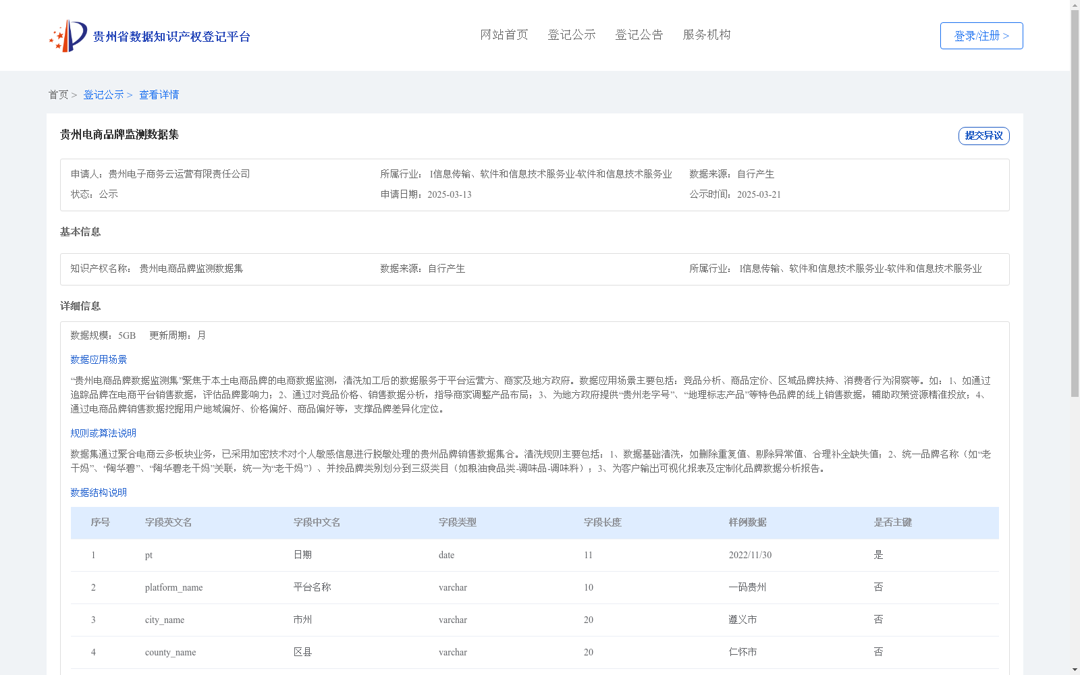The image size is (1080, 675).
Task: Click the 规则或算法说明 heading
Action: coord(103,433)
